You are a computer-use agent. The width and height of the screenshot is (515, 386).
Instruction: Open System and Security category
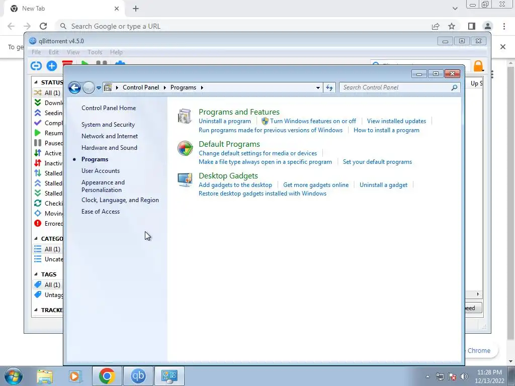click(x=108, y=125)
